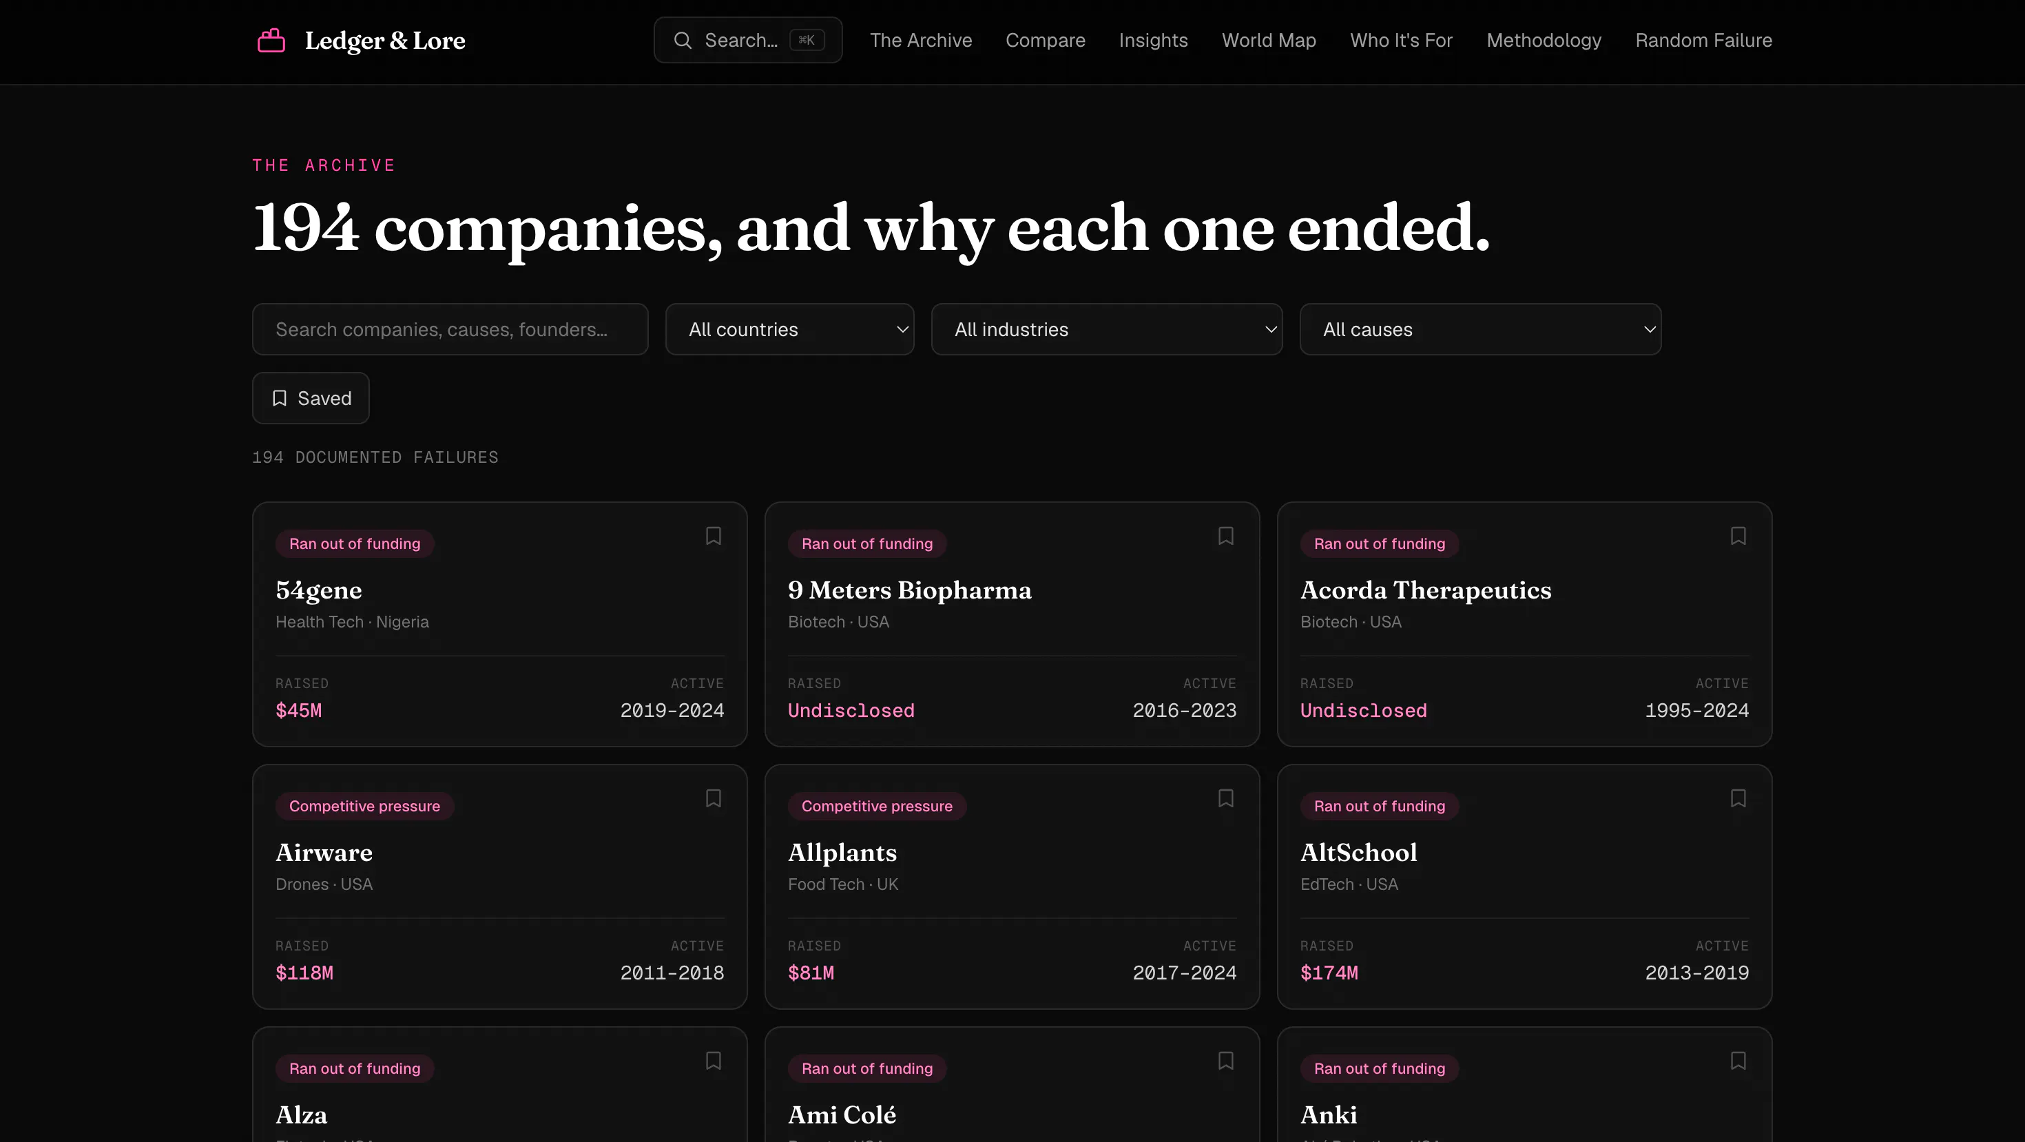Click the Ledger & Lore briefcase logo
This screenshot has width=2025, height=1142.
(271, 40)
